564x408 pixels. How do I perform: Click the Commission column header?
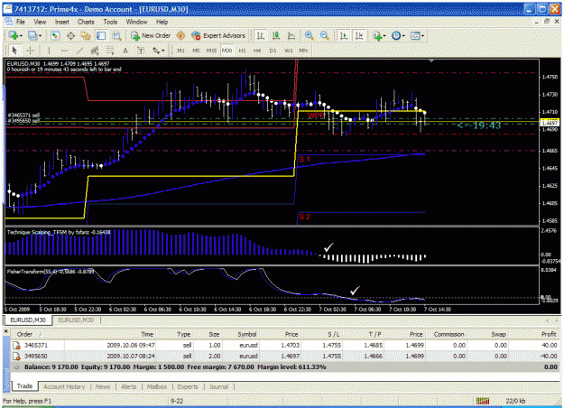coord(448,334)
